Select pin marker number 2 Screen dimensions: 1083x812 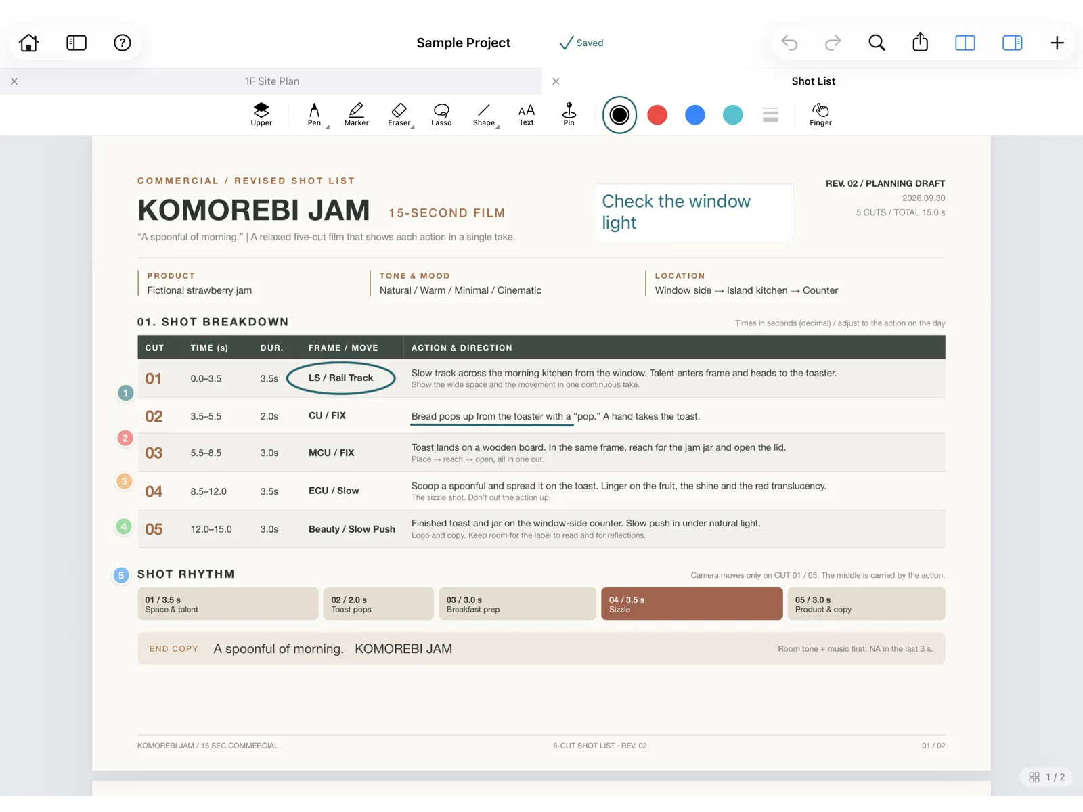coord(125,438)
